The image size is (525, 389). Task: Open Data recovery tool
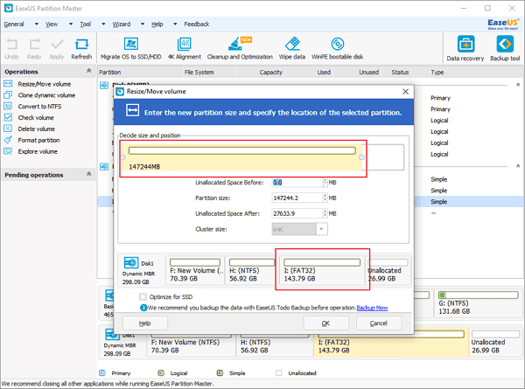coord(465,48)
